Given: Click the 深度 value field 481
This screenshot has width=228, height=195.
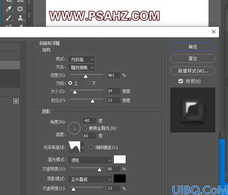Looking at the screenshot, I should [x=113, y=75].
